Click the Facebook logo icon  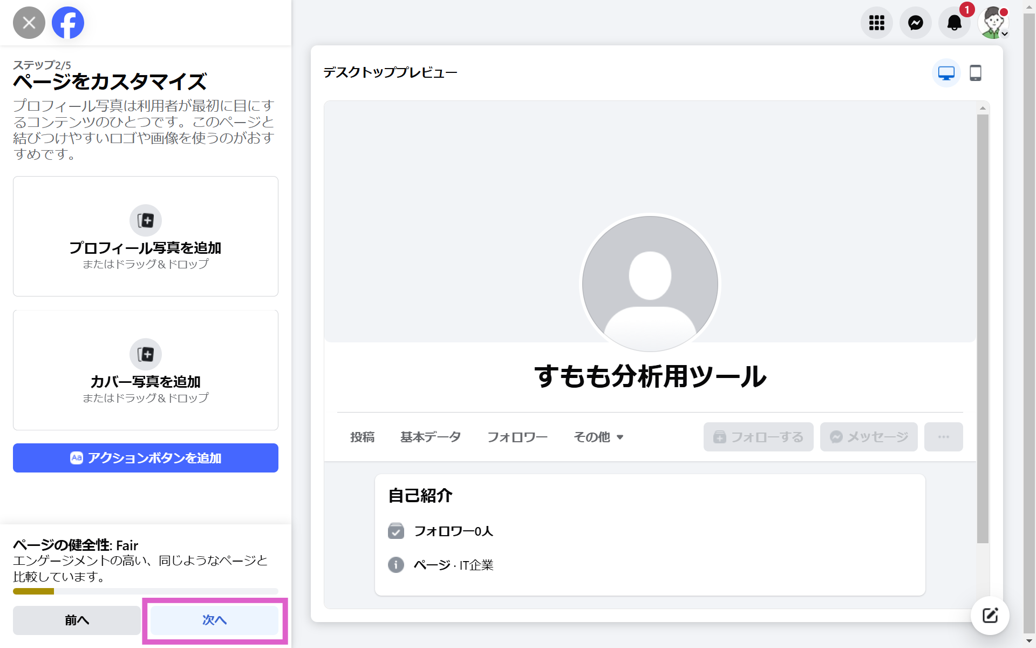click(68, 23)
